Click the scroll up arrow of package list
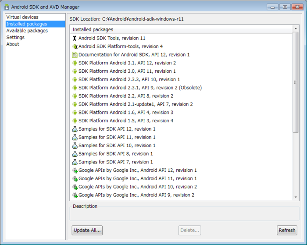The height and width of the screenshot is (245, 307). pos(296,28)
